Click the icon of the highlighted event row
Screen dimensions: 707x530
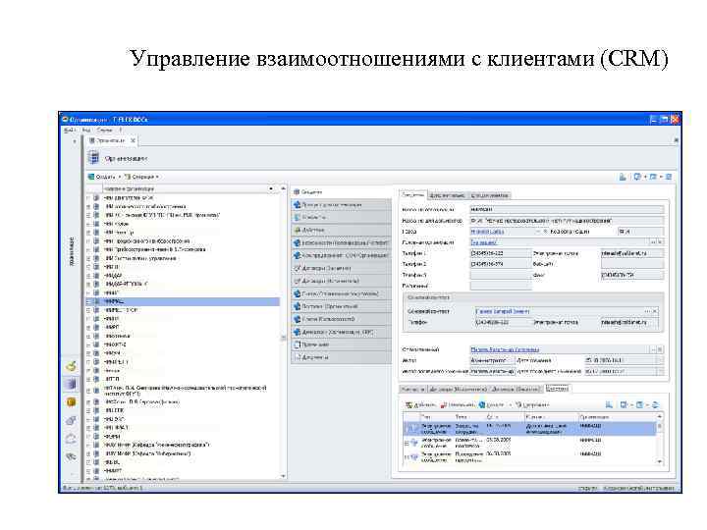[413, 429]
